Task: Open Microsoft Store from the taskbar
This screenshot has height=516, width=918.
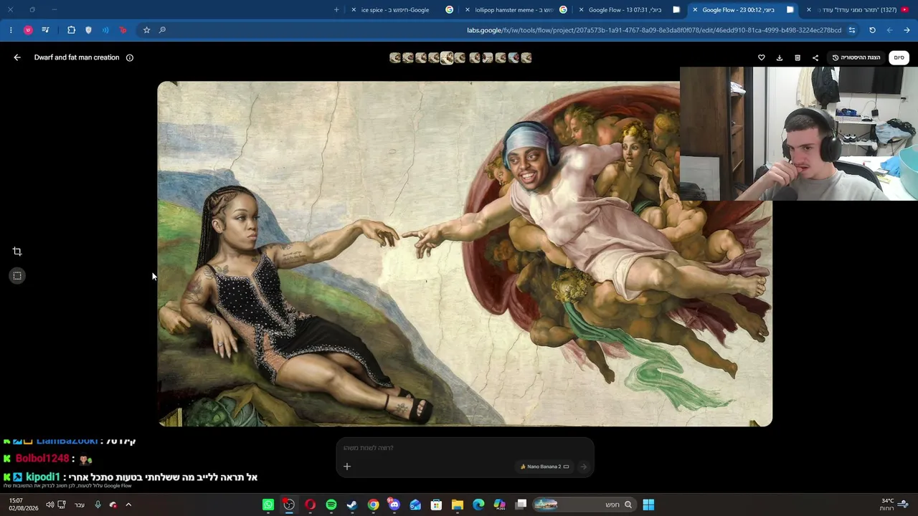Action: pyautogui.click(x=436, y=505)
